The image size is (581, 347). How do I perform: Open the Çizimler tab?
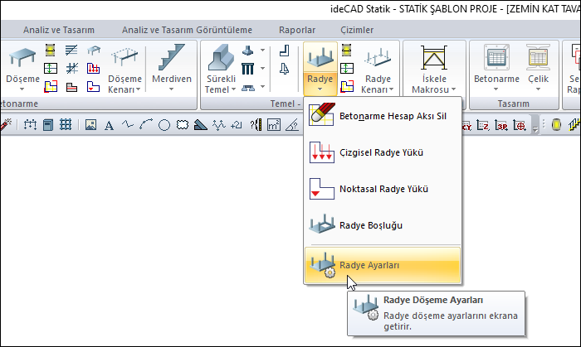[x=357, y=30]
